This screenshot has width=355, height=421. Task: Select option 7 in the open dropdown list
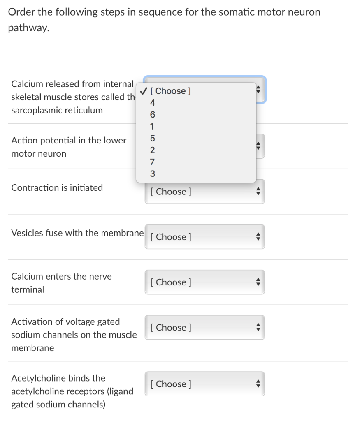(152, 162)
